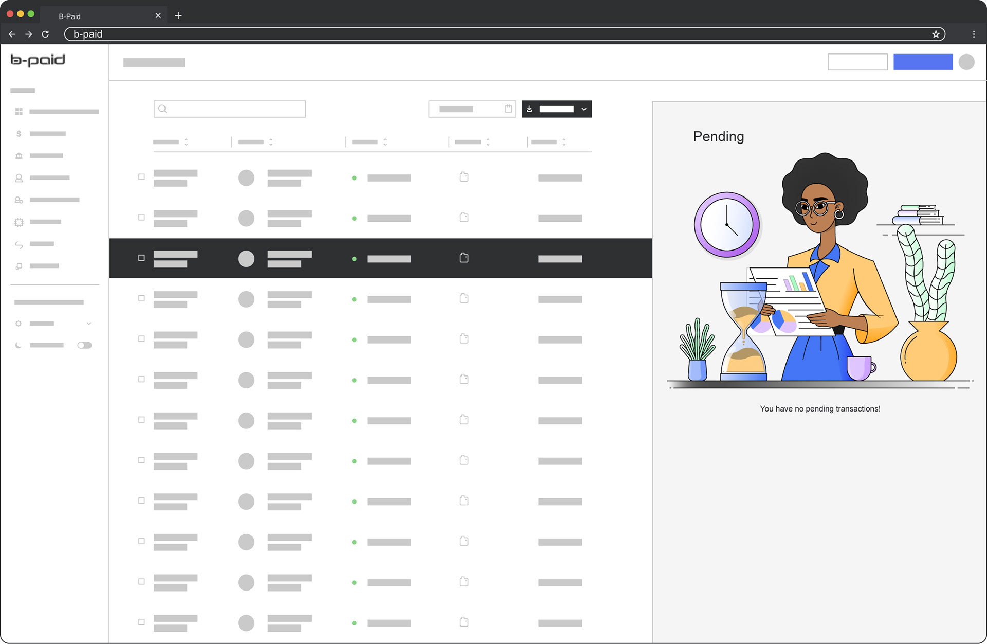Click the blue primary button in header
The image size is (987, 644).
coord(923,62)
